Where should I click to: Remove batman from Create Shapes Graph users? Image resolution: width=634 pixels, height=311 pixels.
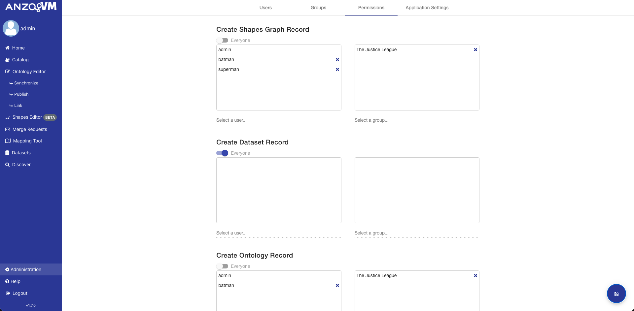(337, 60)
